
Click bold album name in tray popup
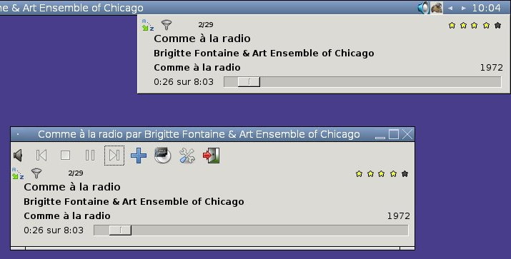point(197,68)
